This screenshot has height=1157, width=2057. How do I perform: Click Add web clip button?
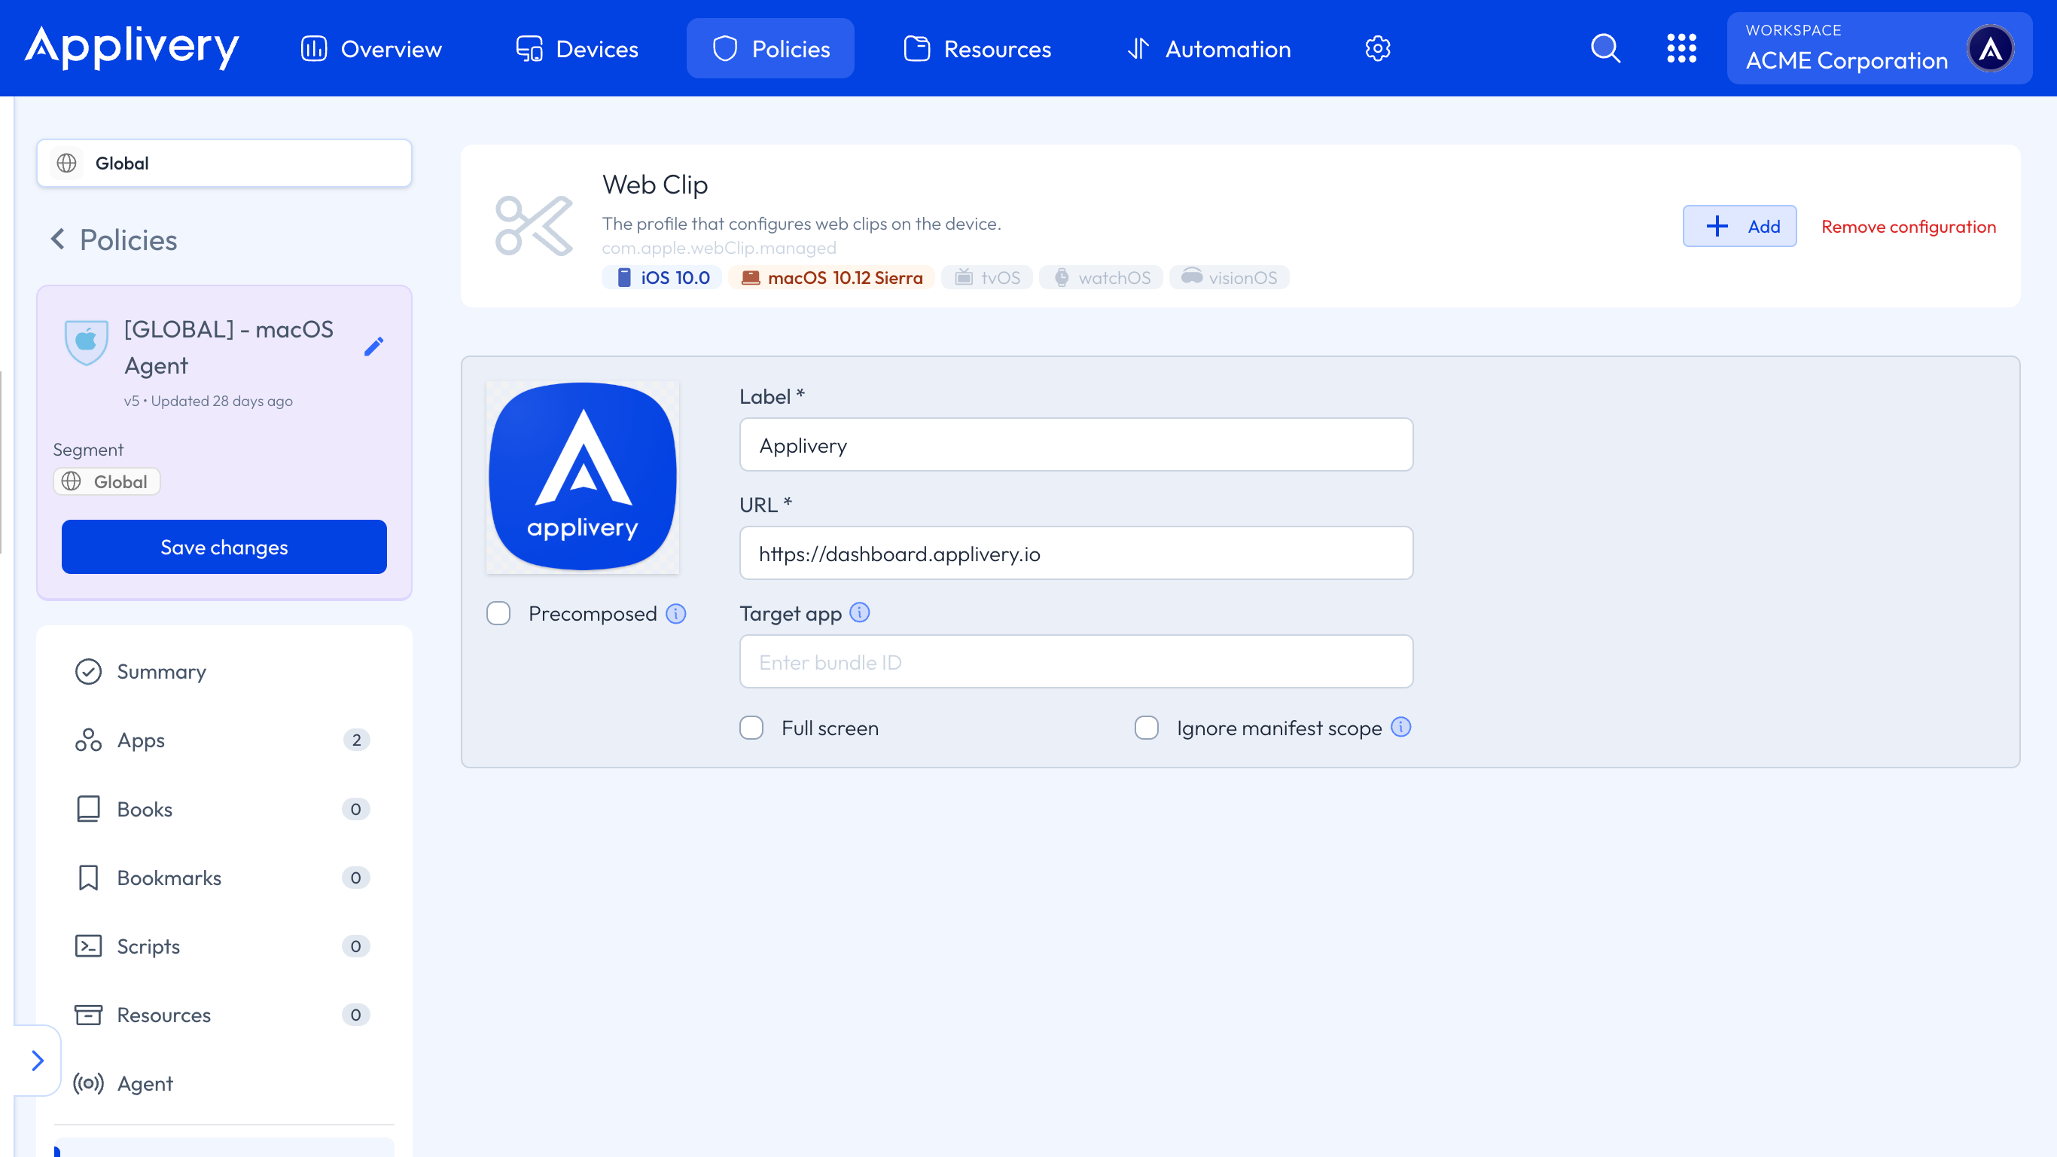(1740, 226)
